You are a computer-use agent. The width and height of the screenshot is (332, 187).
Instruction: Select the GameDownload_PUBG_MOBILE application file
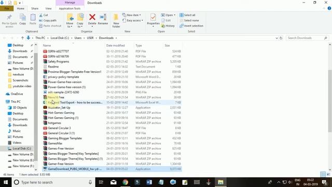(112, 169)
